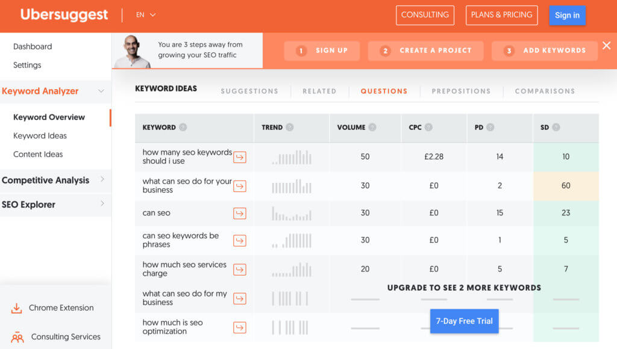Click the Consulting Services people icon

pos(17,337)
